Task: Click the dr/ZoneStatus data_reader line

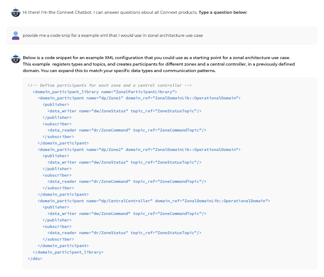Action: tap(124, 233)
